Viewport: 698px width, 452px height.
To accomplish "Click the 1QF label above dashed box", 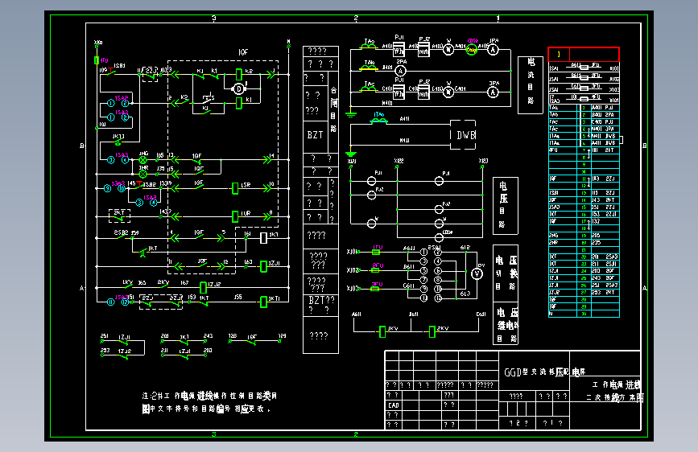I will 243,52.
